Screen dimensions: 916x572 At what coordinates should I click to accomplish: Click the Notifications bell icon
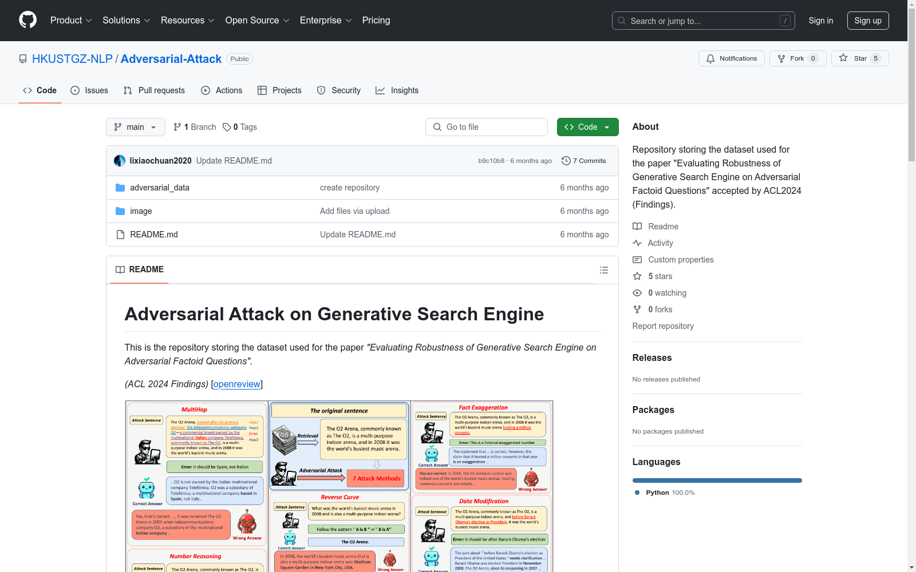[x=710, y=58]
